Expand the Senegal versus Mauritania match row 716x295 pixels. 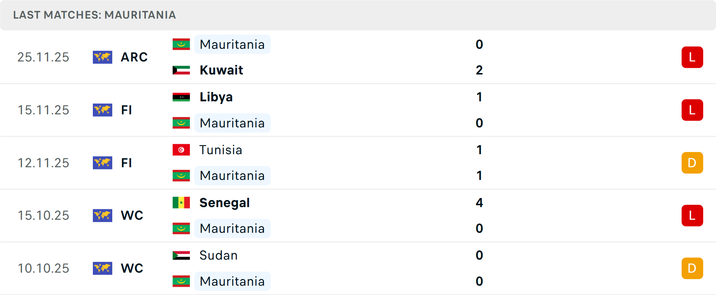336,215
